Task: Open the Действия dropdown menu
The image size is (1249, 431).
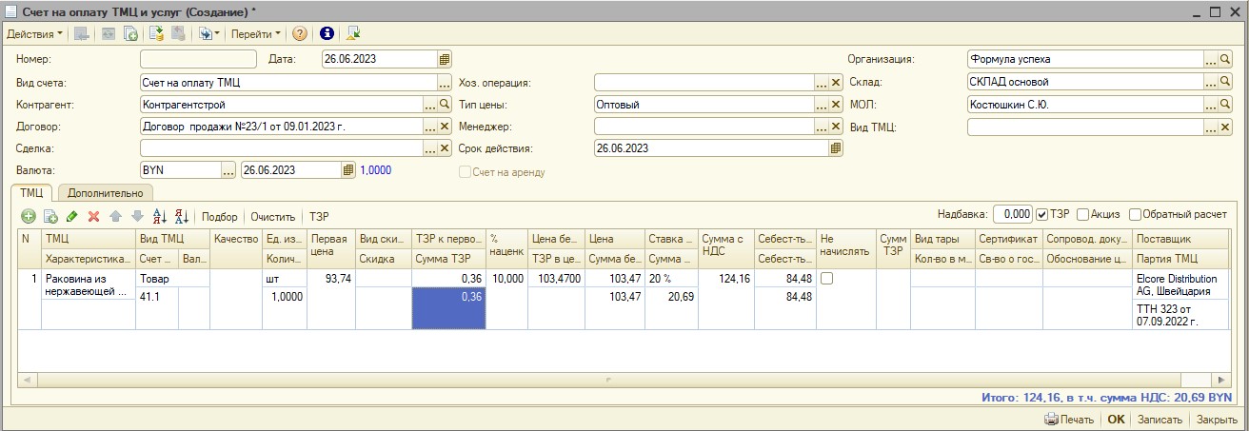Action: (34, 33)
